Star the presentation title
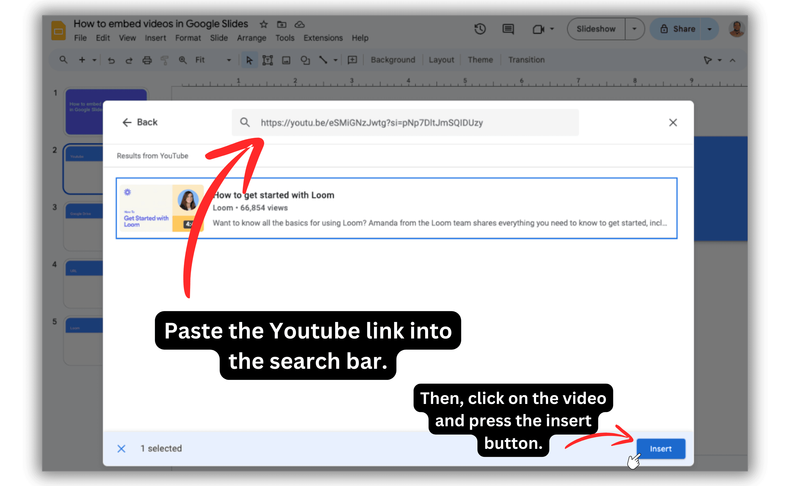The image size is (790, 486). coord(263,24)
